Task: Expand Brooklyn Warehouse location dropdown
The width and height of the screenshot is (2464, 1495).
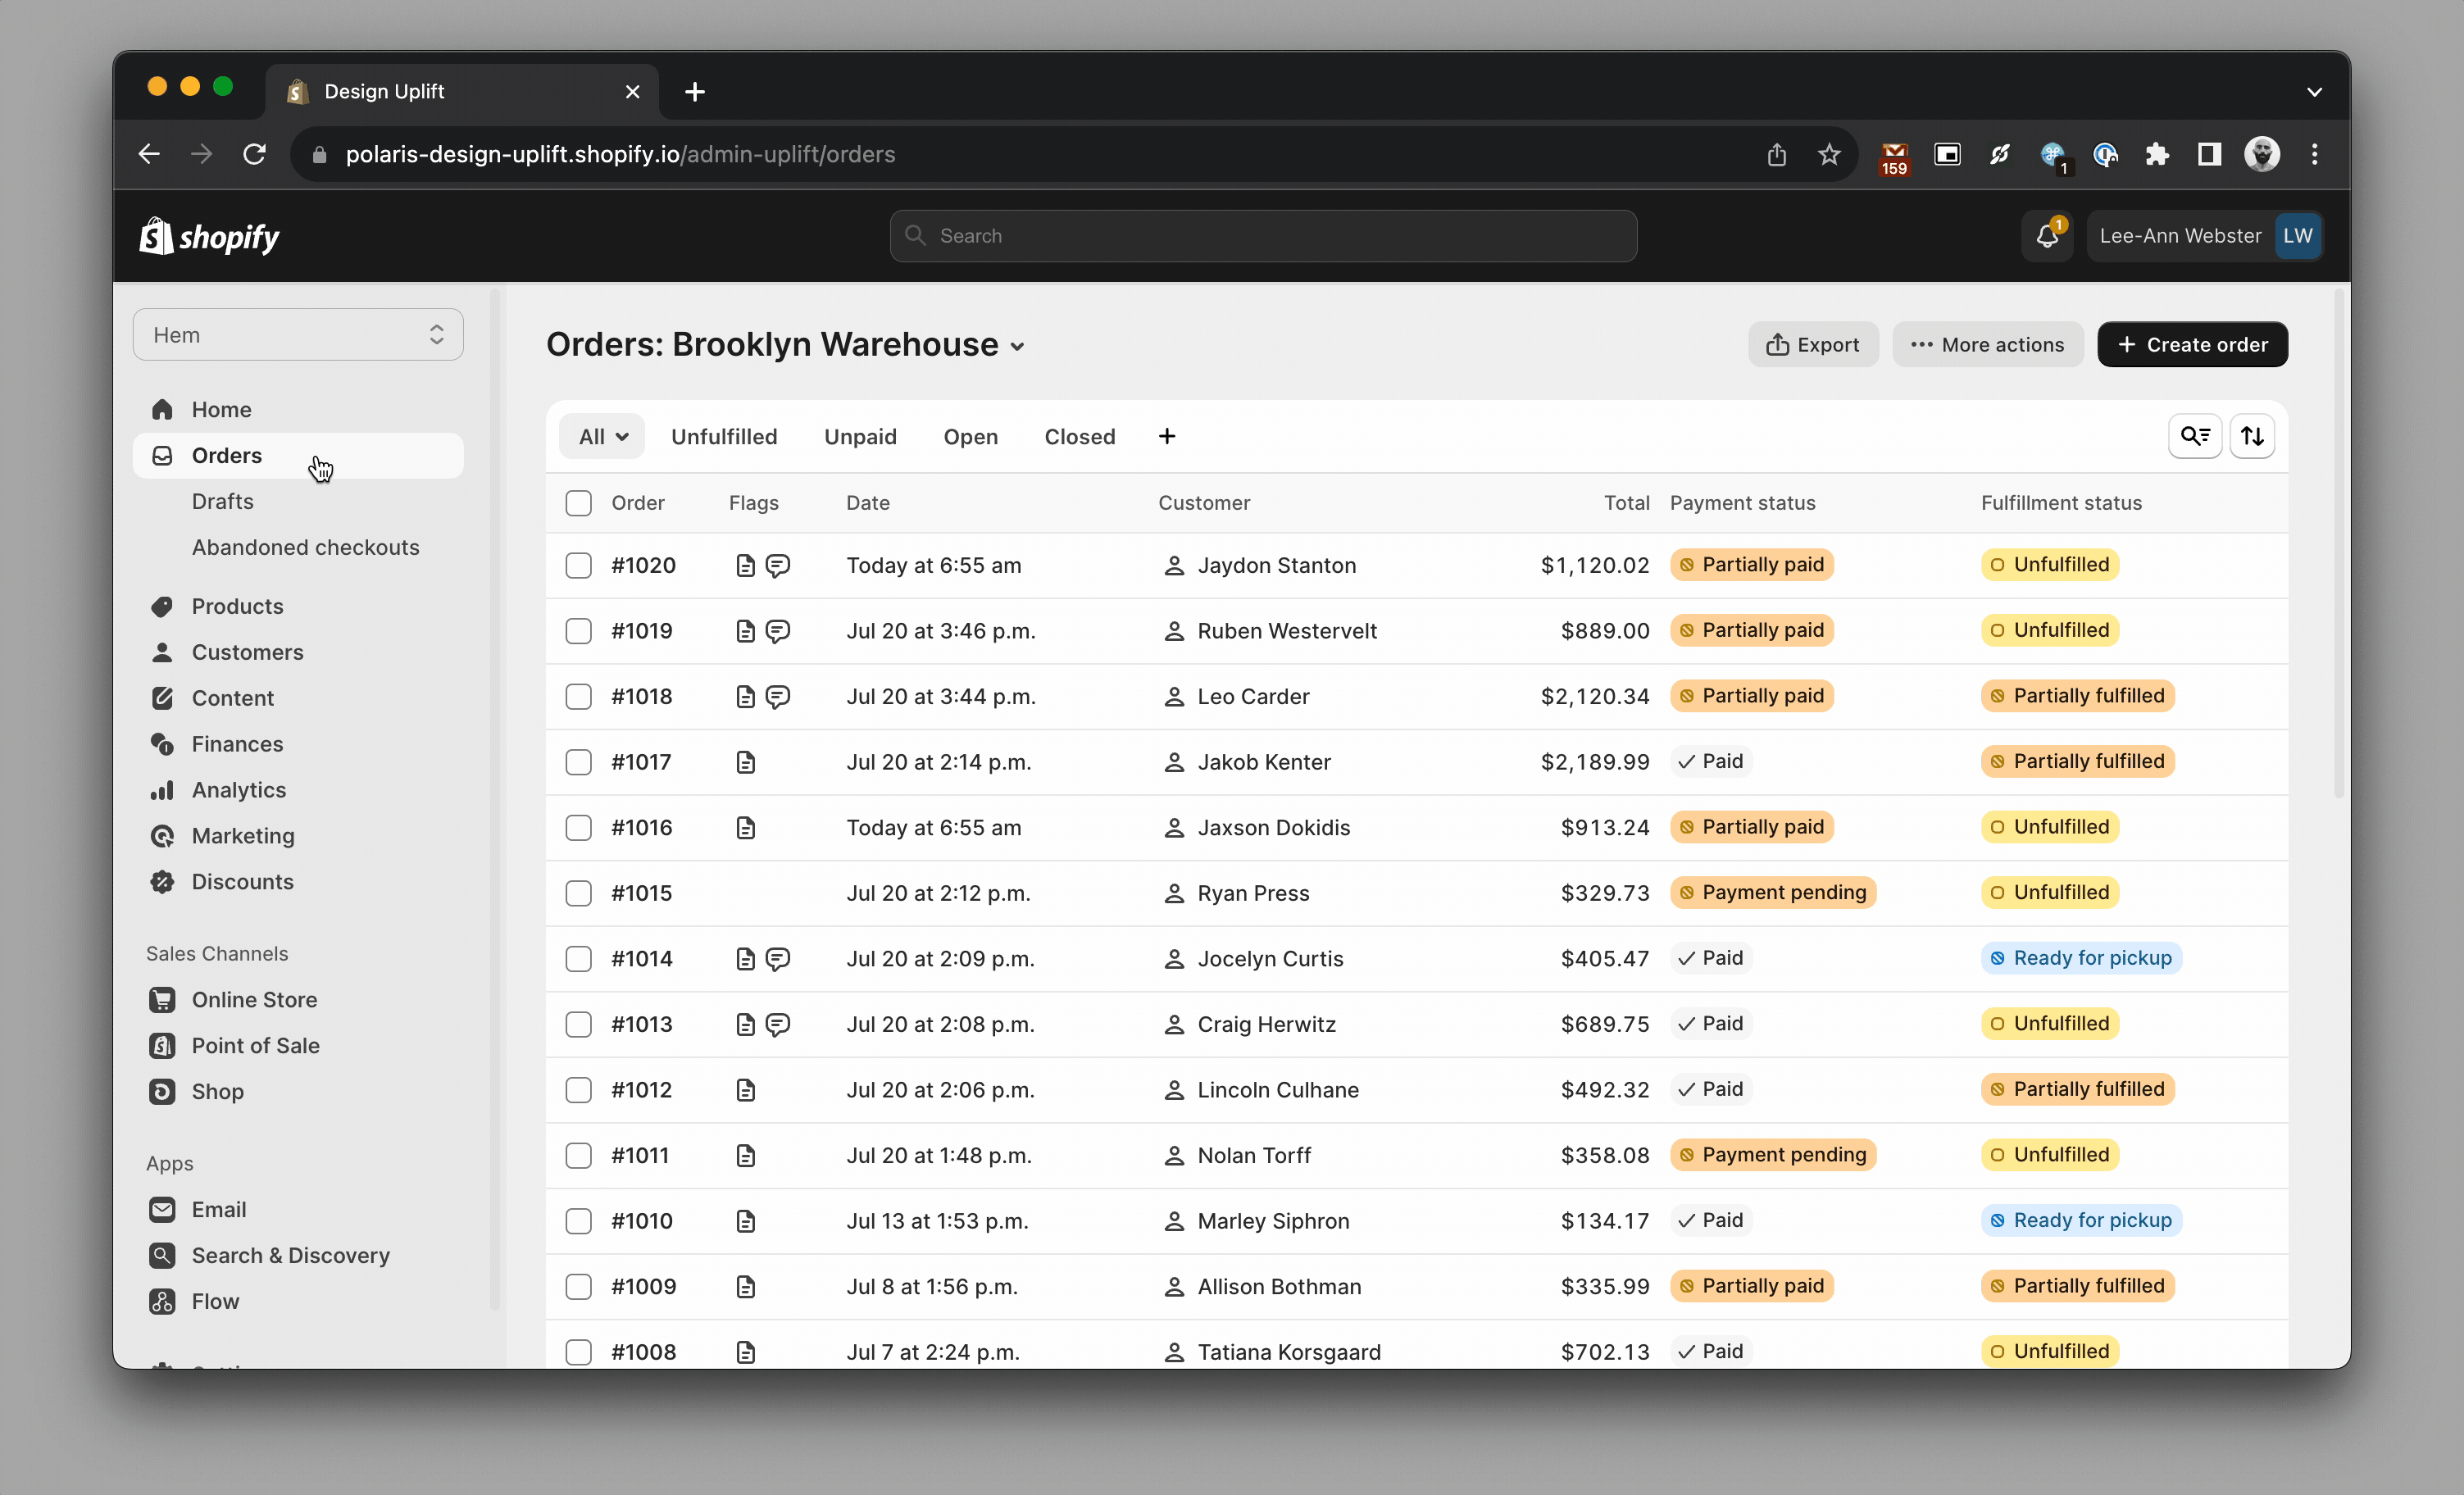Action: [1017, 346]
